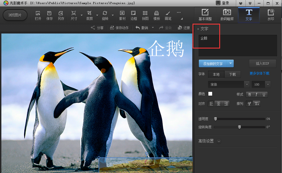Click the 旋转 (Rotate) tool icon
This screenshot has height=173, width=282.
tap(105, 15)
